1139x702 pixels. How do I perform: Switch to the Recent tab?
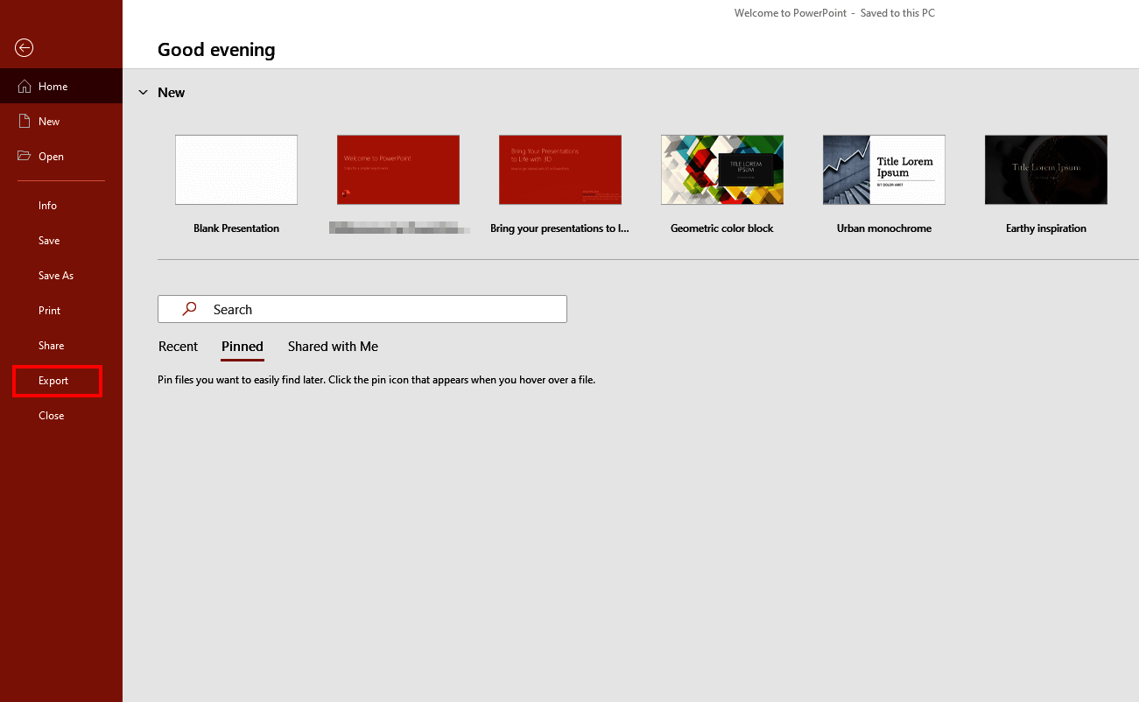[178, 347]
